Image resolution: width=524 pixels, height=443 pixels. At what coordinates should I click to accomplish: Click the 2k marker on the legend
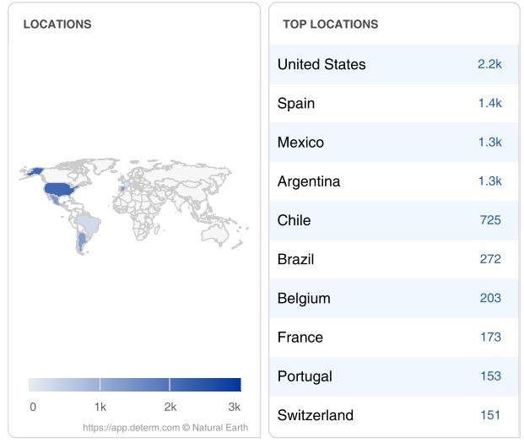(170, 407)
